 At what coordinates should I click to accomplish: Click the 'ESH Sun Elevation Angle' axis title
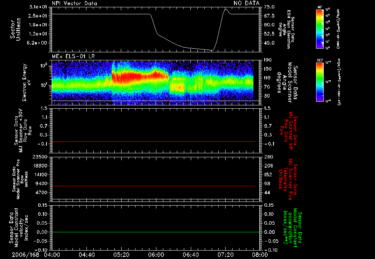[x=286, y=29]
